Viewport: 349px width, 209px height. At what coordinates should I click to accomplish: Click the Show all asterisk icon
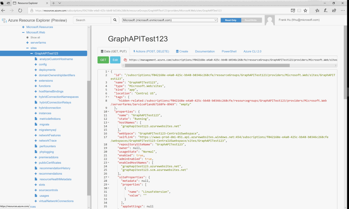click(27, 37)
